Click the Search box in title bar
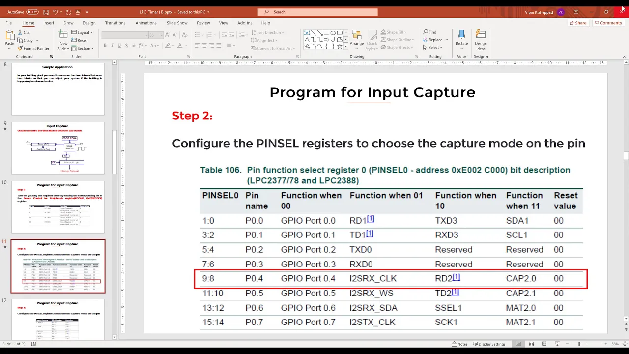The height and width of the screenshot is (354, 629). coord(318,12)
